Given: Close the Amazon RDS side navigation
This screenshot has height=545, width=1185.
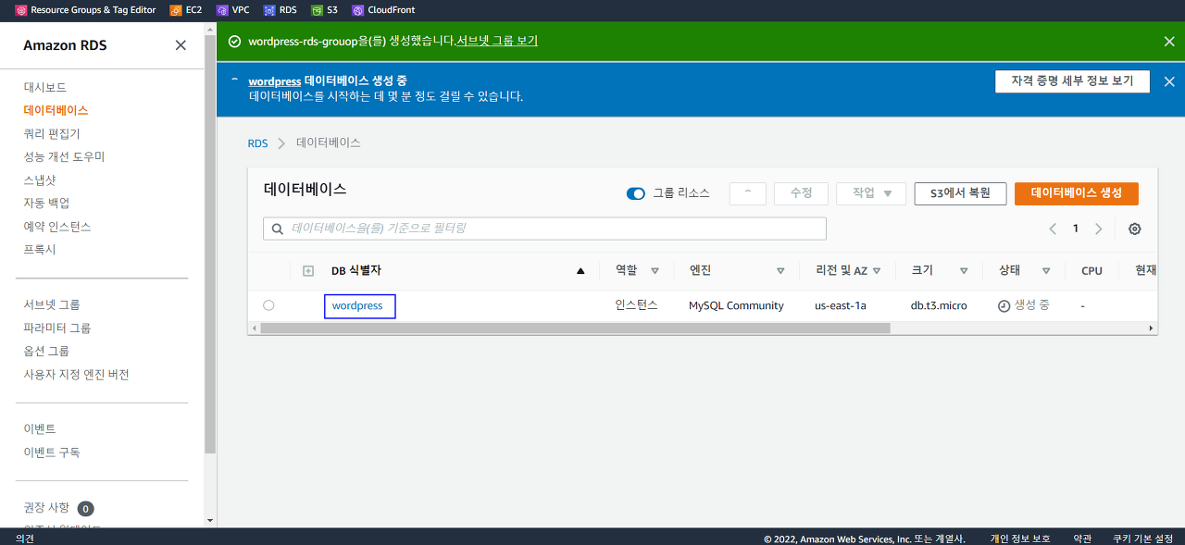Looking at the screenshot, I should click(x=181, y=45).
